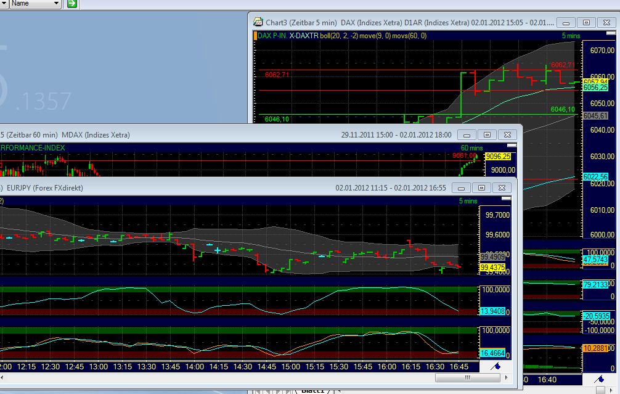Click the orange marker beside the DAX P-IN legend

[x=255, y=36]
